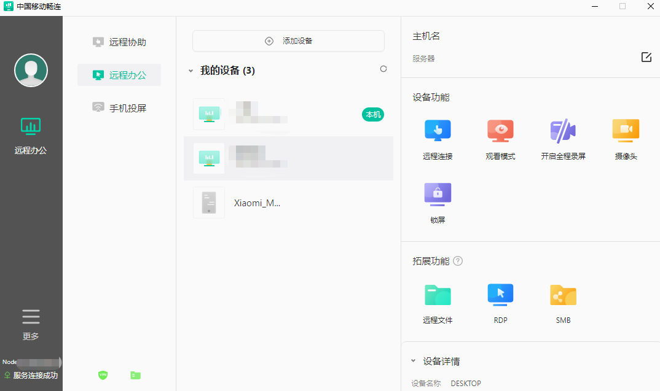Viewport: 660px width, 391px height.
Task: Edit the hostname with pencil icon
Action: pos(646,57)
